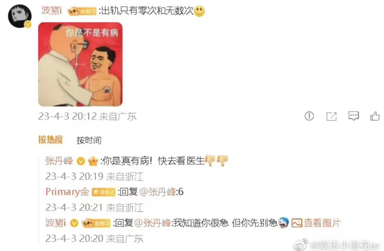This screenshot has height=251, width=384.
Task: Open 张丹峰 commenter username
Action: click(x=59, y=161)
